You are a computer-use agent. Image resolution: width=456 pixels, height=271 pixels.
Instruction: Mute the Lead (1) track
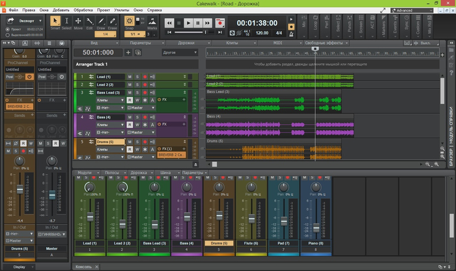pyautogui.click(x=129, y=77)
